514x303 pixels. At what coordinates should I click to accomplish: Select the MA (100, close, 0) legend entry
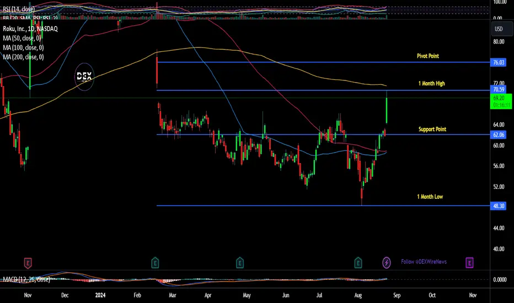23,47
